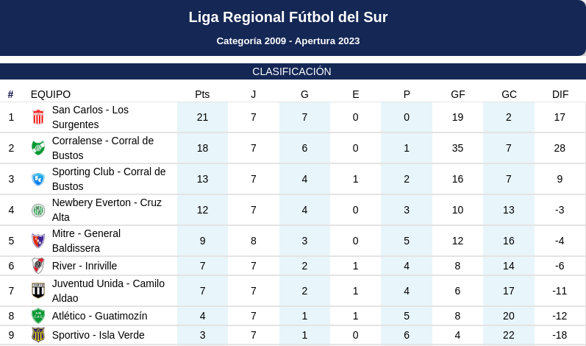Click the Atlético Guatimozín green badge
The image size is (586, 346).
click(38, 316)
